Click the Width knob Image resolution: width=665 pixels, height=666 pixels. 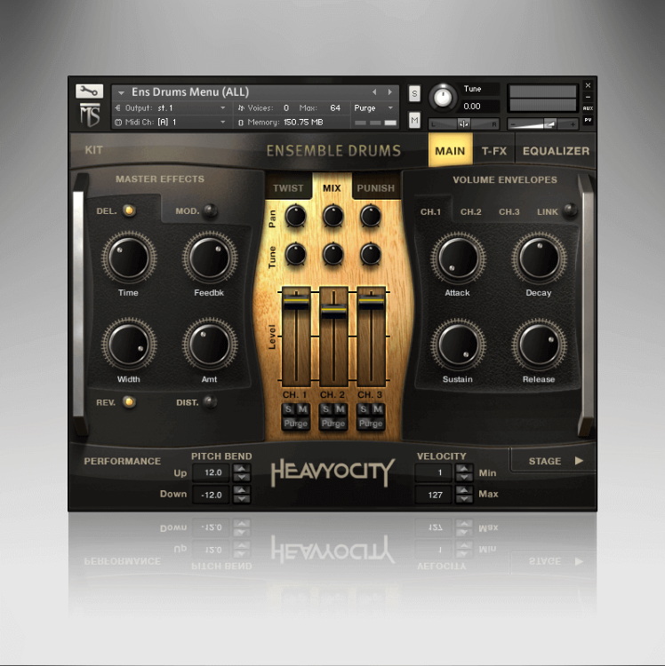(129, 345)
